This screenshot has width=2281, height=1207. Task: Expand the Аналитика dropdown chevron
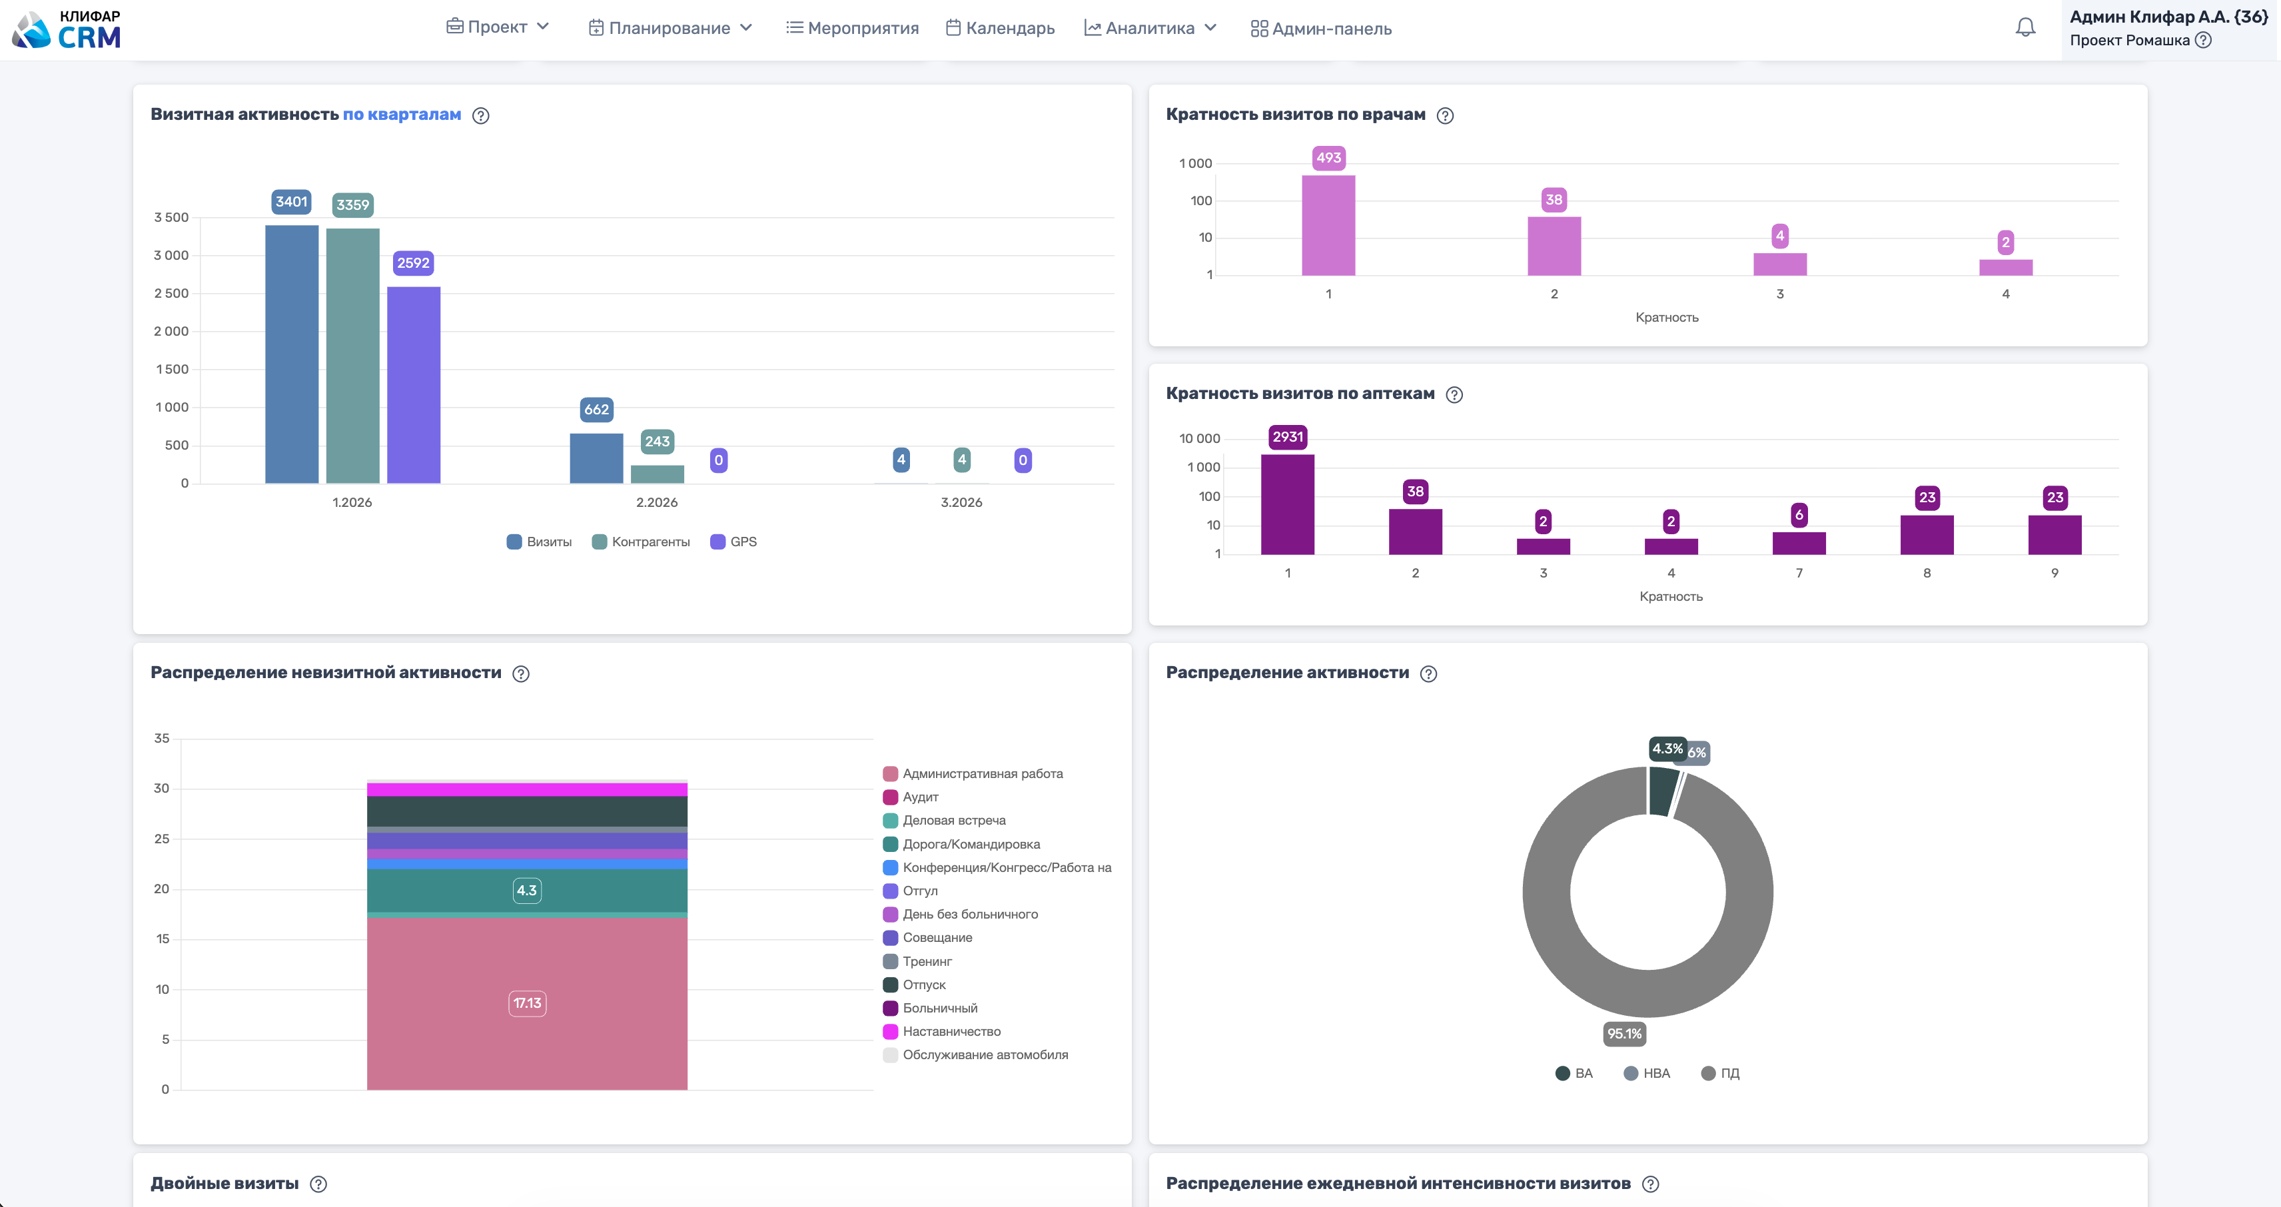[1210, 27]
